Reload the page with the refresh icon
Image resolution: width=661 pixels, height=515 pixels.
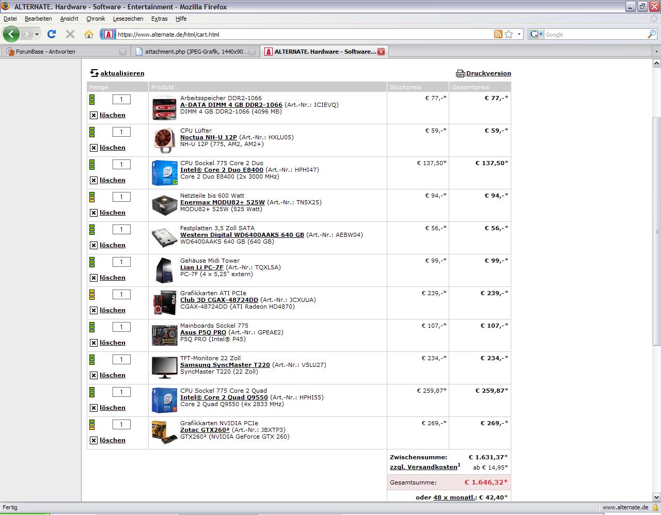[x=51, y=34]
